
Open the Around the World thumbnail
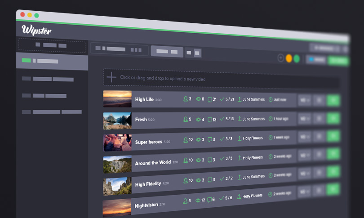coord(117,165)
